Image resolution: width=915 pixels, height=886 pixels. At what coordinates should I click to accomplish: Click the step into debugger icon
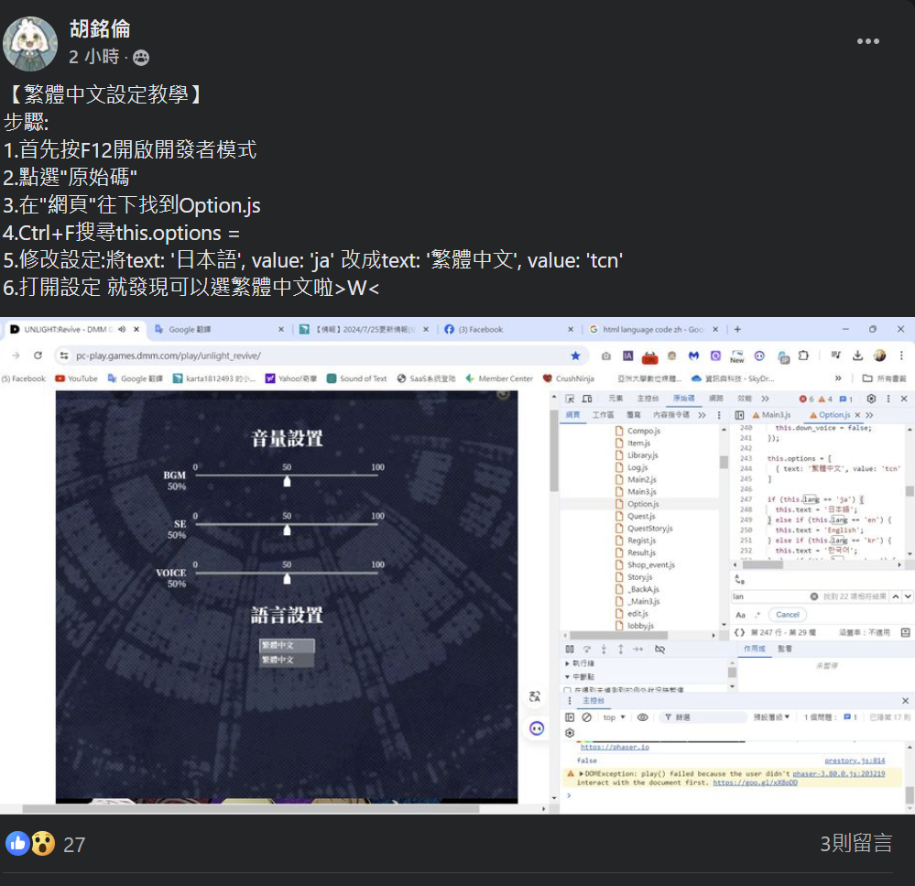click(x=604, y=649)
